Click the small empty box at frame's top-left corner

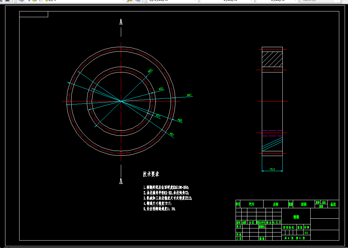click(x=34, y=14)
